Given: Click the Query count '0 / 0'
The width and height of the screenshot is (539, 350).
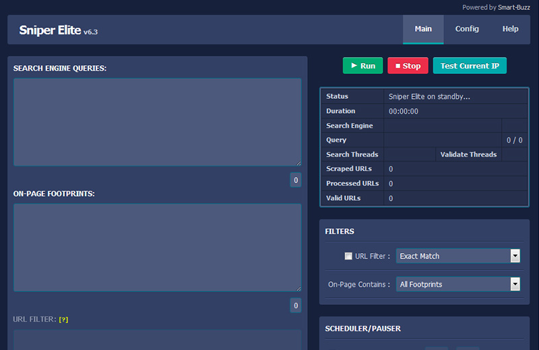Looking at the screenshot, I should pos(514,140).
